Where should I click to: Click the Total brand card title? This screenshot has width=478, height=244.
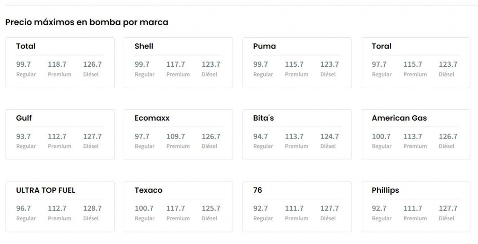(x=26, y=46)
